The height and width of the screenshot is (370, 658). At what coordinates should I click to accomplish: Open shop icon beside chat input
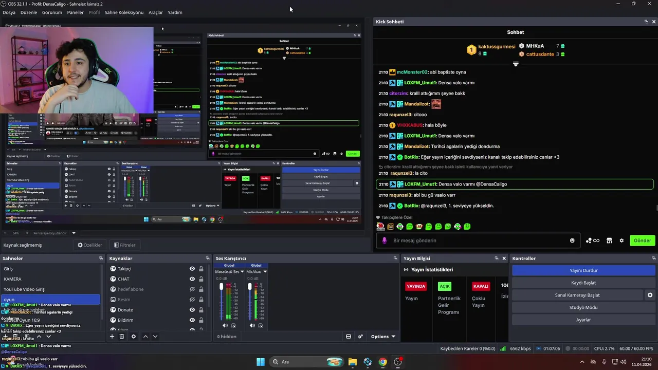coord(609,240)
